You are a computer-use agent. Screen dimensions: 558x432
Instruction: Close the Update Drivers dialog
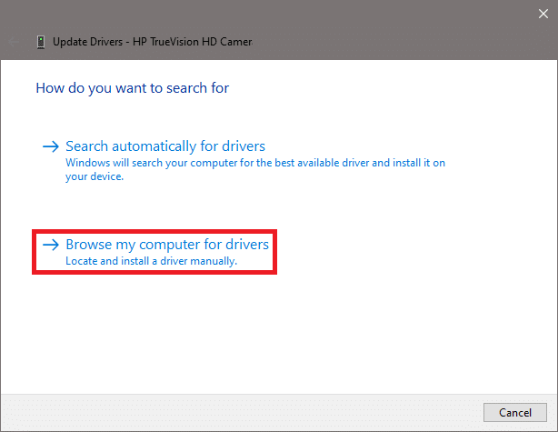pyautogui.click(x=543, y=14)
